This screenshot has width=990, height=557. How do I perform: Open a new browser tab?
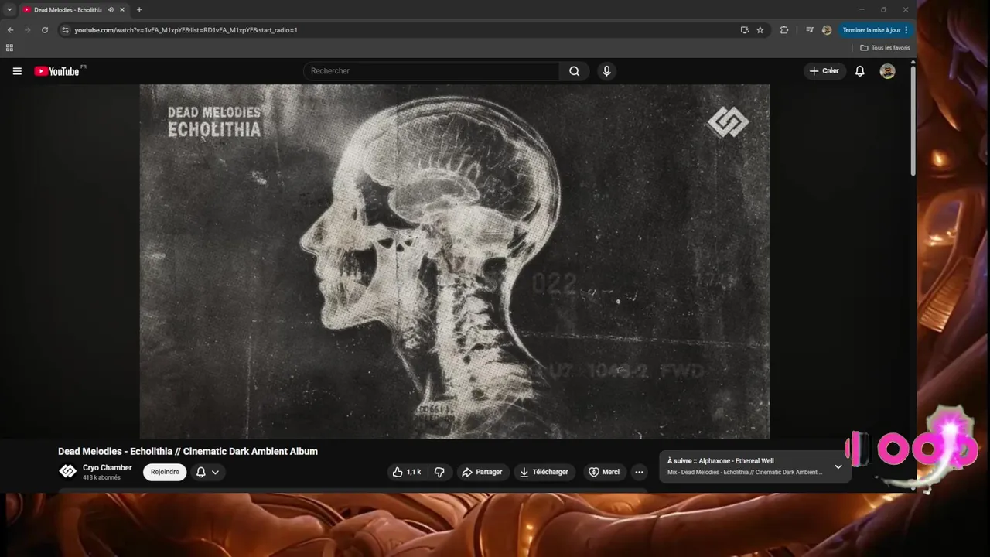pyautogui.click(x=139, y=10)
